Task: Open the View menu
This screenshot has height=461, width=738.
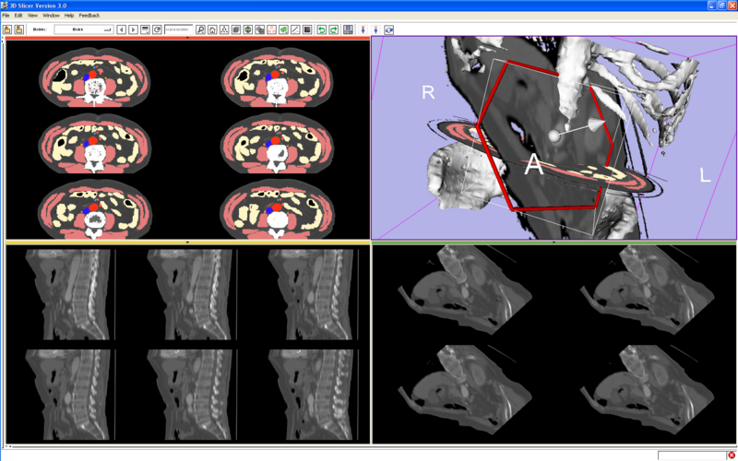Action: [32, 16]
